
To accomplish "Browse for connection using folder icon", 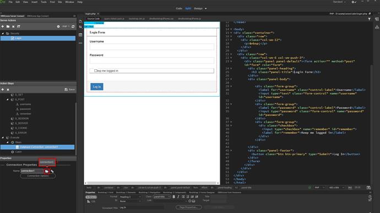I will pyautogui.click(x=47, y=171).
